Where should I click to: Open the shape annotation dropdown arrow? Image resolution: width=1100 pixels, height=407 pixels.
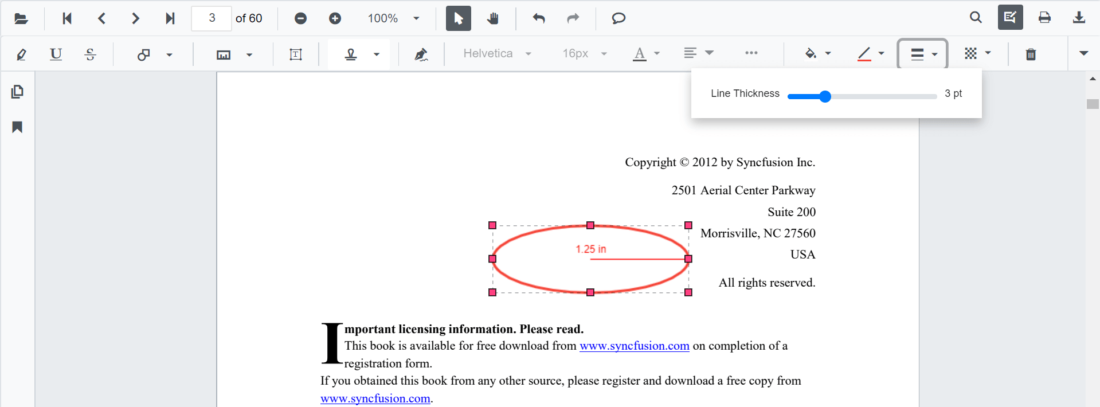[x=169, y=54]
